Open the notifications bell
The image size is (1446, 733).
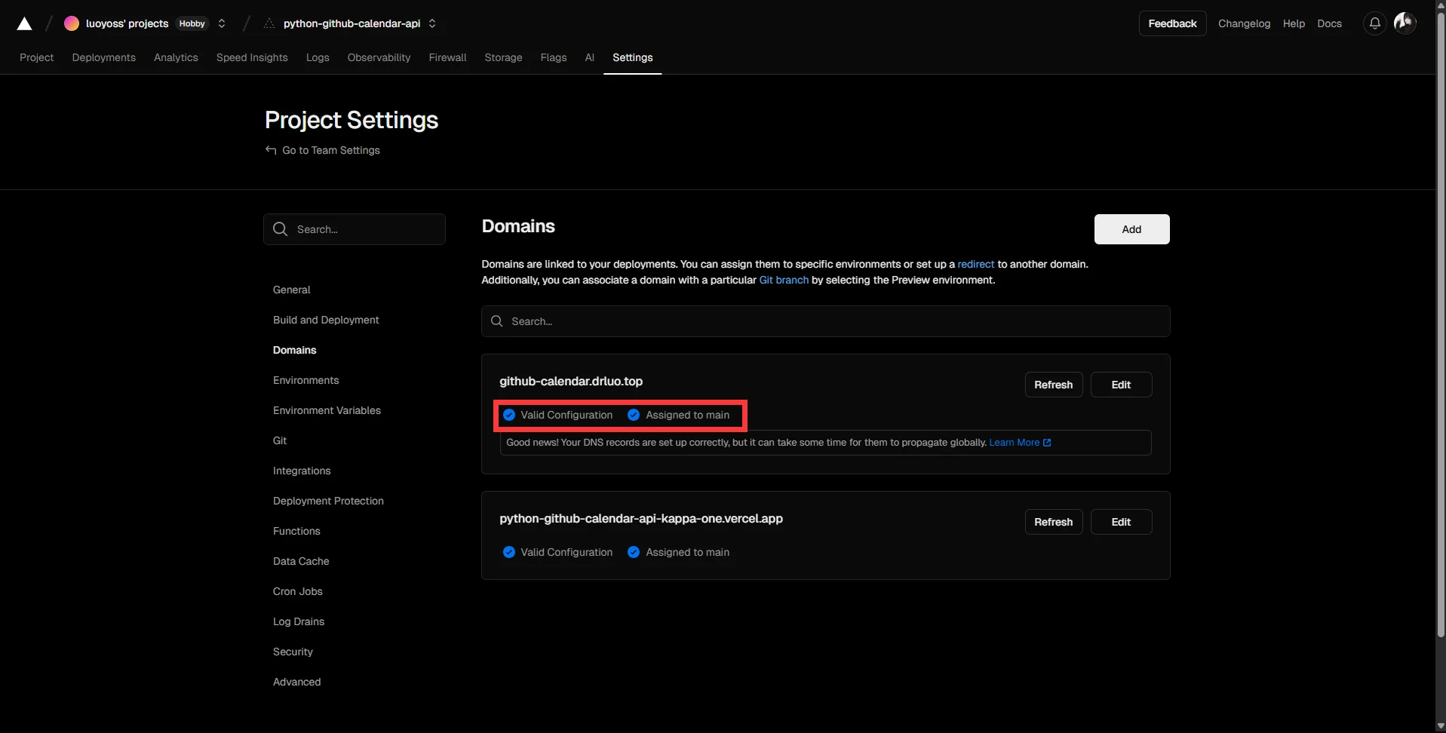coord(1374,23)
